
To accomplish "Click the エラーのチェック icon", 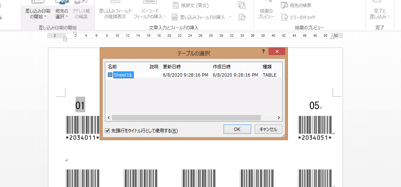I will tap(285, 17).
